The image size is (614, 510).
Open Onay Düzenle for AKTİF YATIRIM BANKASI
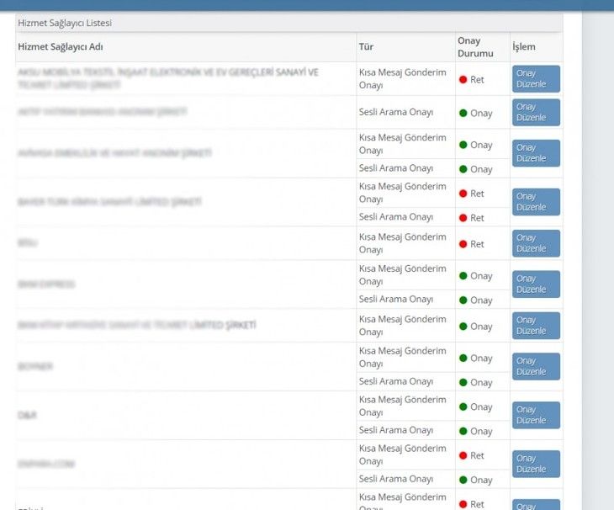(535, 112)
